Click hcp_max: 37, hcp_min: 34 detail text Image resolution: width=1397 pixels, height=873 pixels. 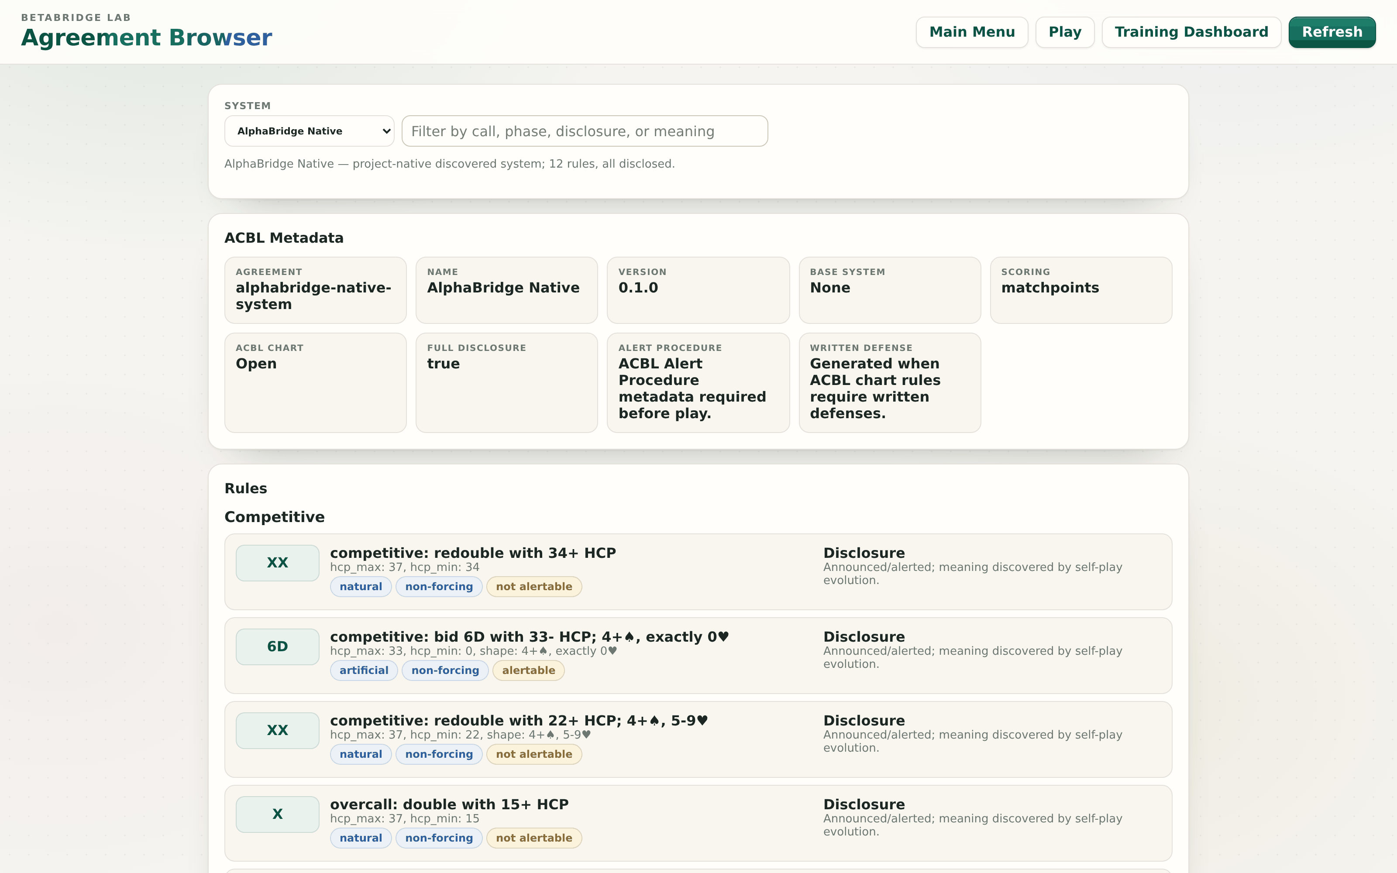[405, 567]
